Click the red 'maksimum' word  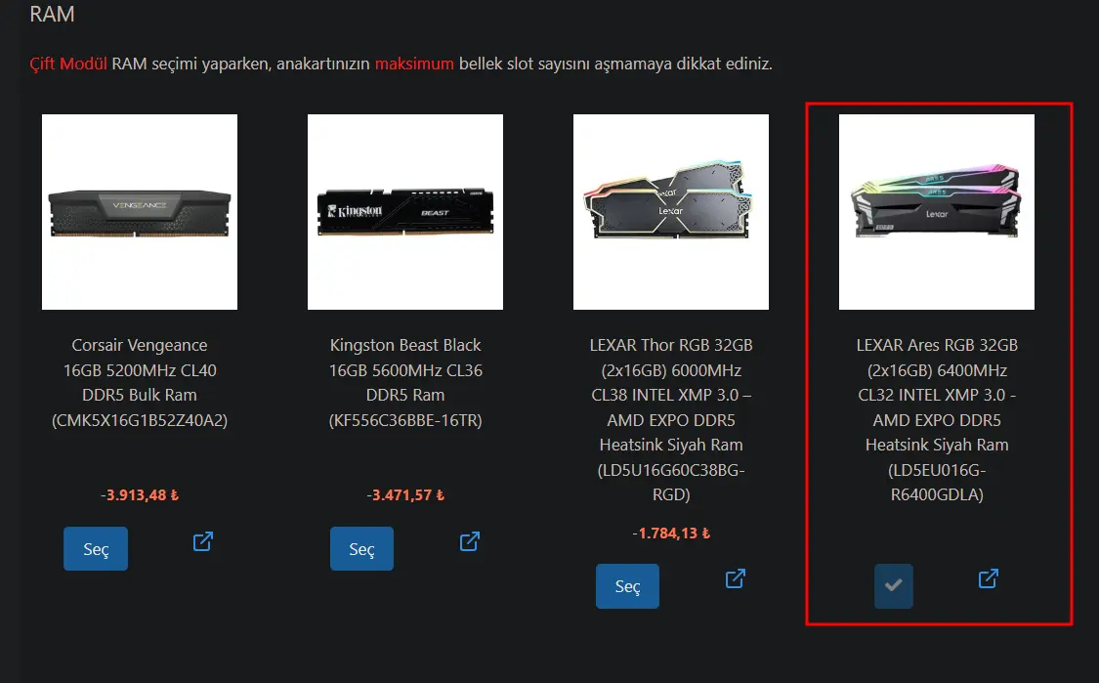pos(414,64)
